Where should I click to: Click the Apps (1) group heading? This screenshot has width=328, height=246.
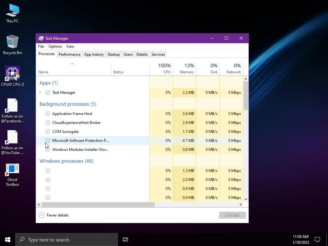click(x=49, y=83)
